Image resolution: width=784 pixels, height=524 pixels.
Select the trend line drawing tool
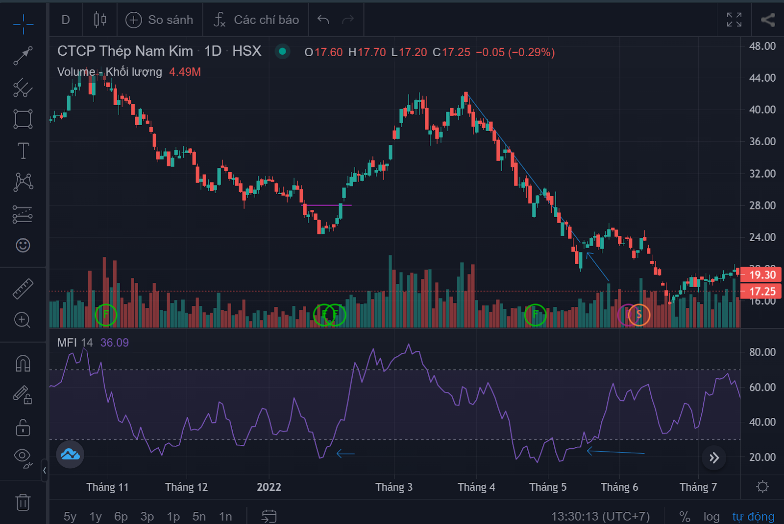coord(23,56)
